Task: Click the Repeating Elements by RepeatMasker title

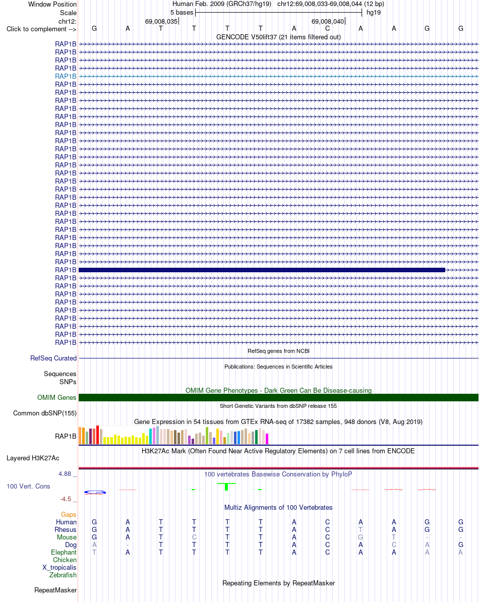Action: coord(278,583)
